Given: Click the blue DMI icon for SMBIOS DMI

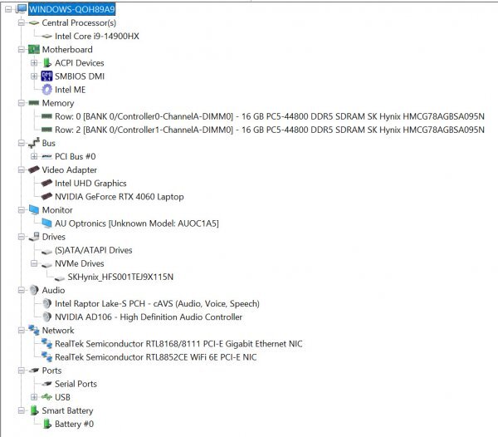Looking at the screenshot, I should (x=46, y=76).
